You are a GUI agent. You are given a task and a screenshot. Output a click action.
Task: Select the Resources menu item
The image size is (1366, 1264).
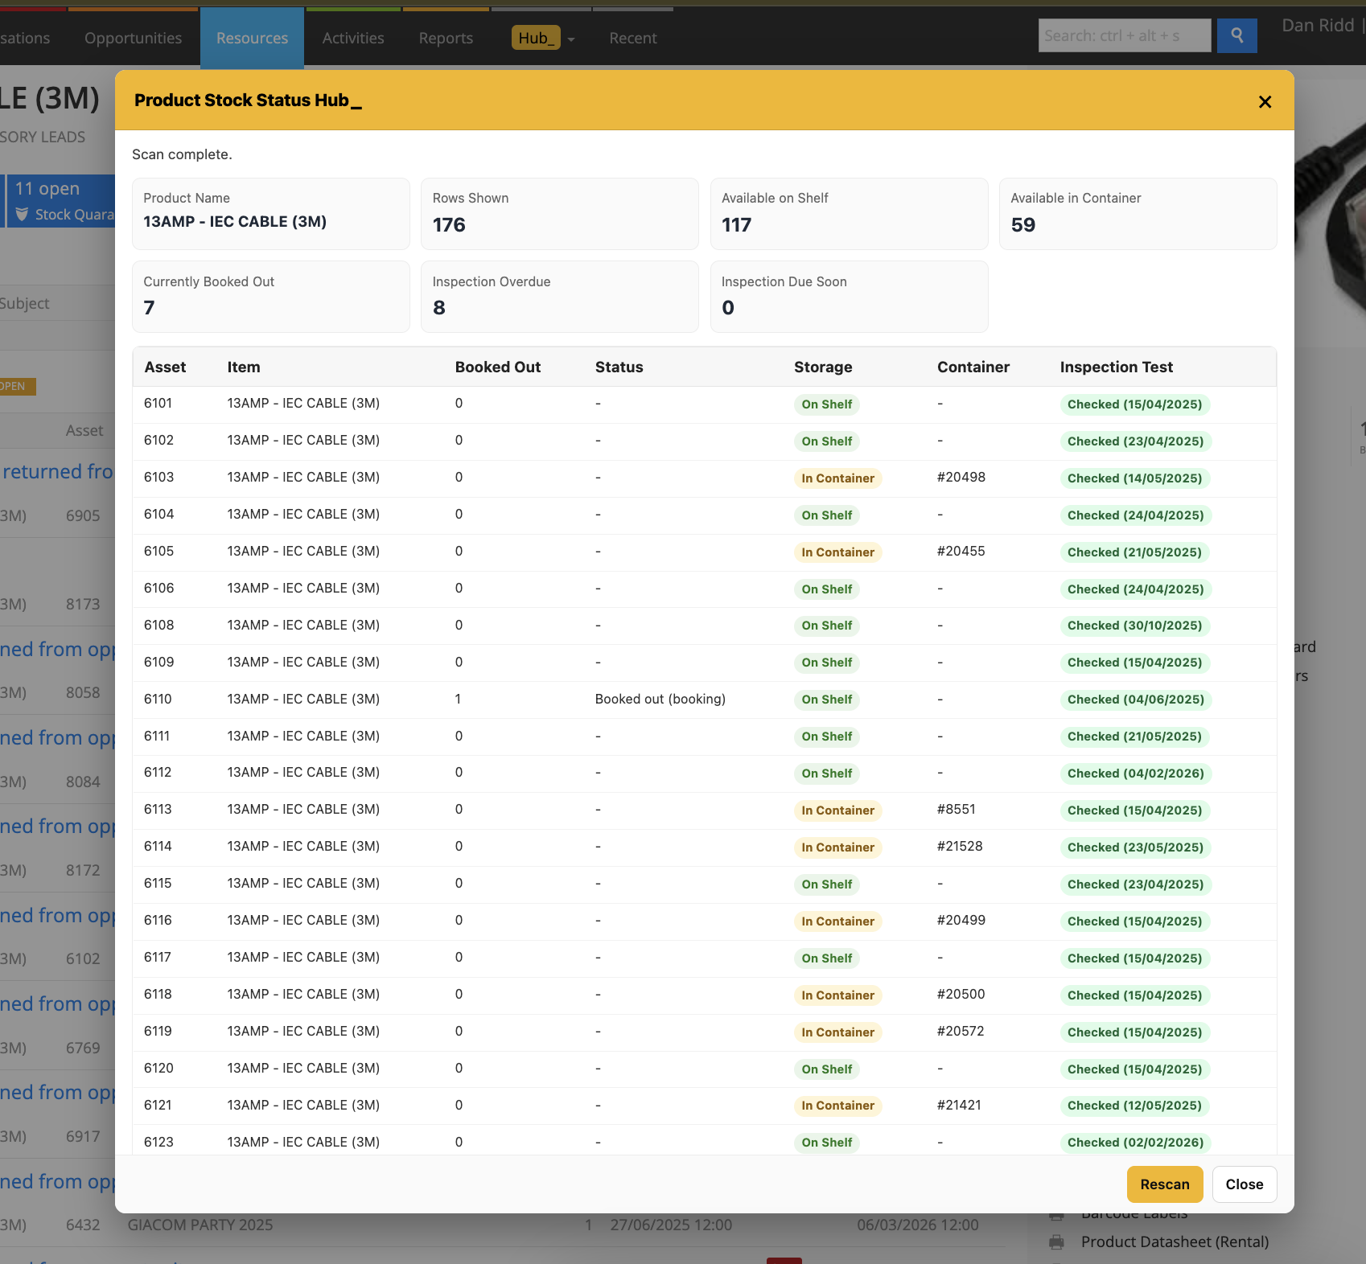[251, 37]
